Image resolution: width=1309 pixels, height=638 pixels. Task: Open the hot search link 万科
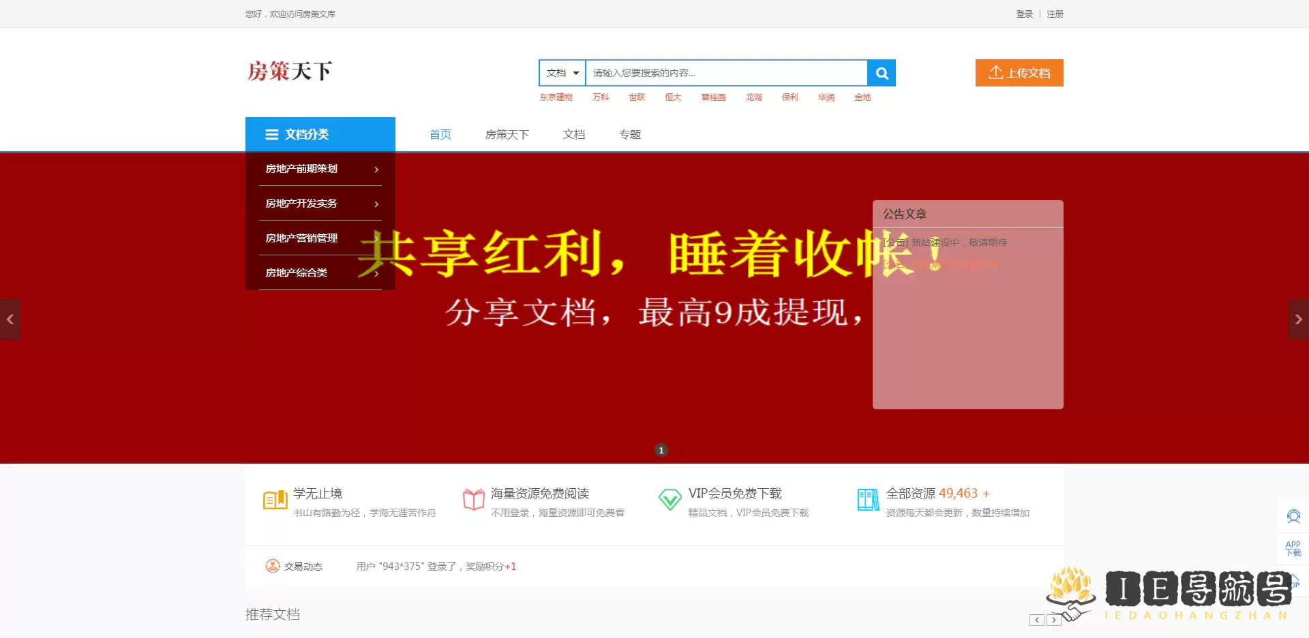pos(601,97)
